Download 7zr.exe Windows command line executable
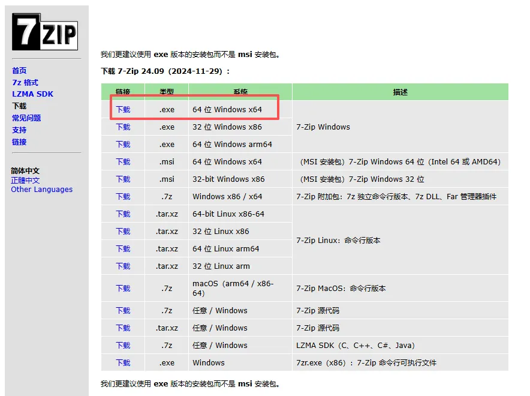 click(x=123, y=363)
